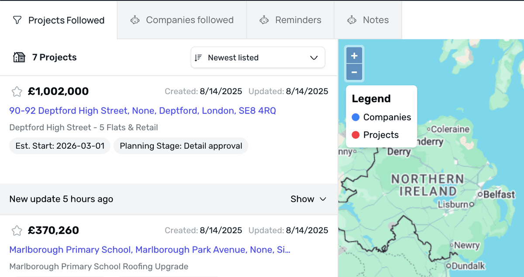This screenshot has width=524, height=277.
Task: Star the £1,002,000 Deptford project
Action: tap(17, 92)
